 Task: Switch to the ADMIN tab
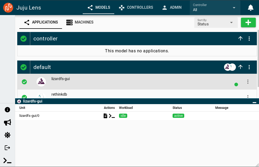pos(172,7)
